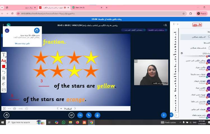The image size is (210, 134).
Task: Open the three-dot options menu top-left
Action: pyautogui.click(x=3, y=25)
